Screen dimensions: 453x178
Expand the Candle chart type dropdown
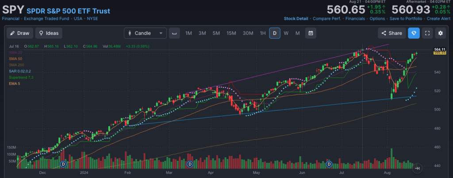(x=145, y=33)
